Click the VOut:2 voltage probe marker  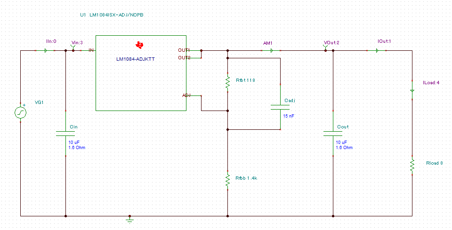[x=326, y=48]
